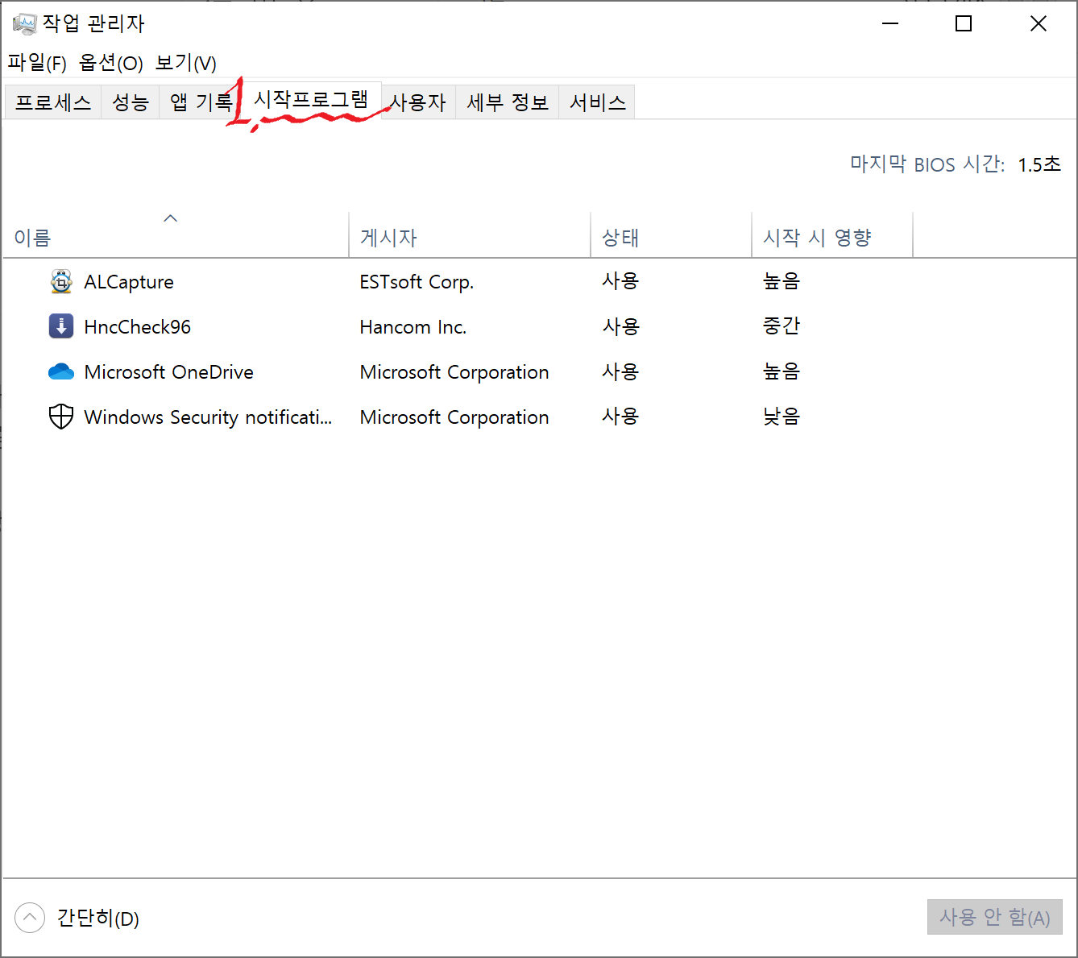1078x958 pixels.
Task: Sort by the 시작 시 영향 column header
Action: tap(832, 235)
